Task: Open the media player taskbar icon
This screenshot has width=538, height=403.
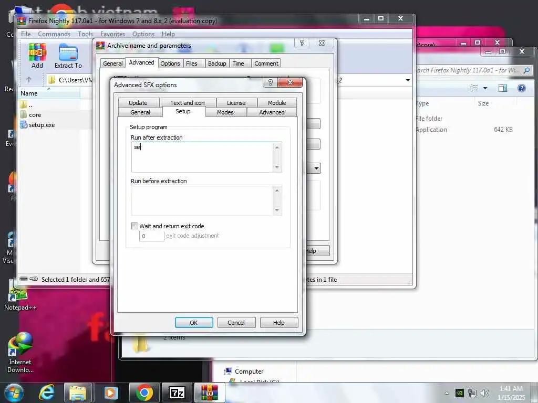Action: click(110, 393)
